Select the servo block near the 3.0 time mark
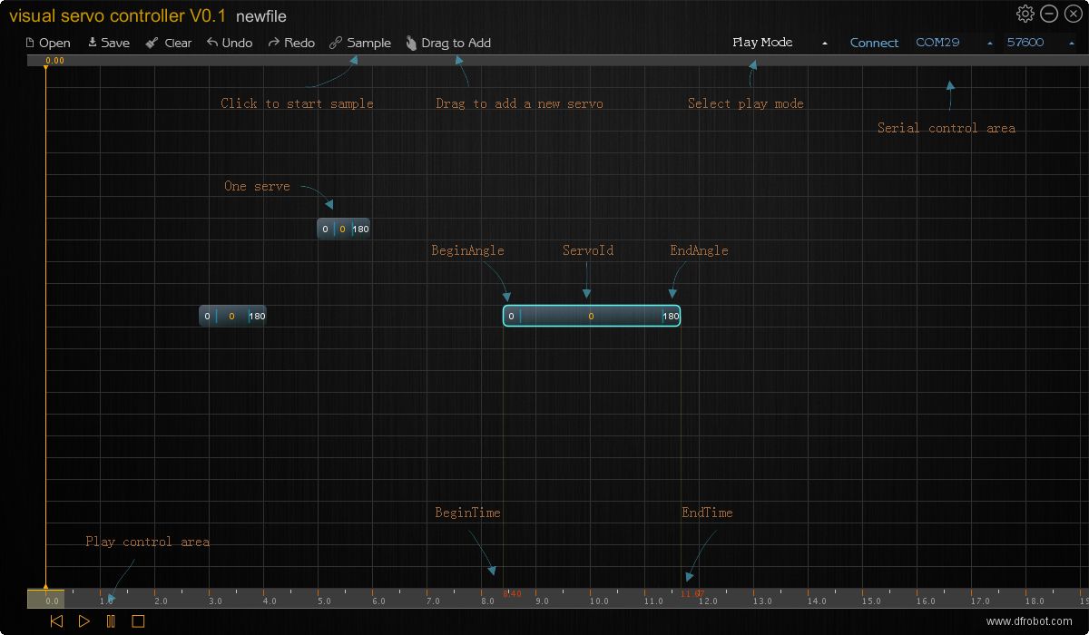Viewport: 1089px width, 635px height. (x=232, y=316)
